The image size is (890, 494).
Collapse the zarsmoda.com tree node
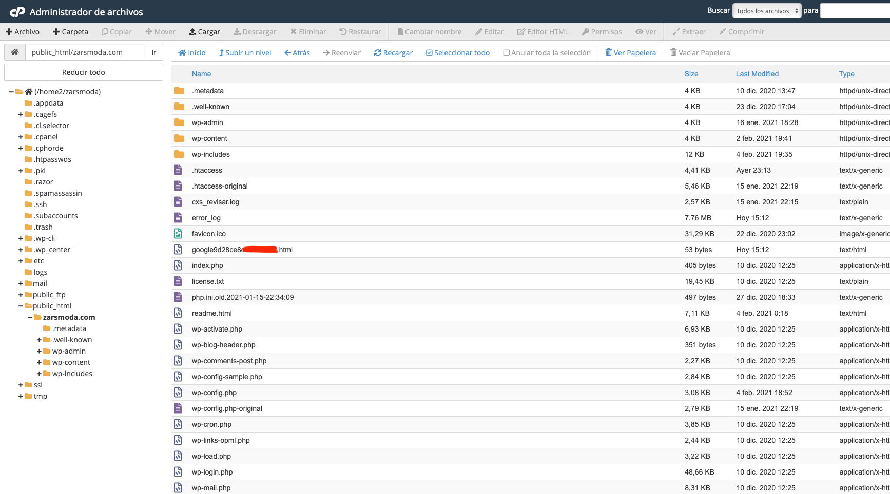pos(30,317)
